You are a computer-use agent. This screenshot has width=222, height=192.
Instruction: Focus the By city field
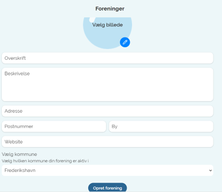coord(161,126)
